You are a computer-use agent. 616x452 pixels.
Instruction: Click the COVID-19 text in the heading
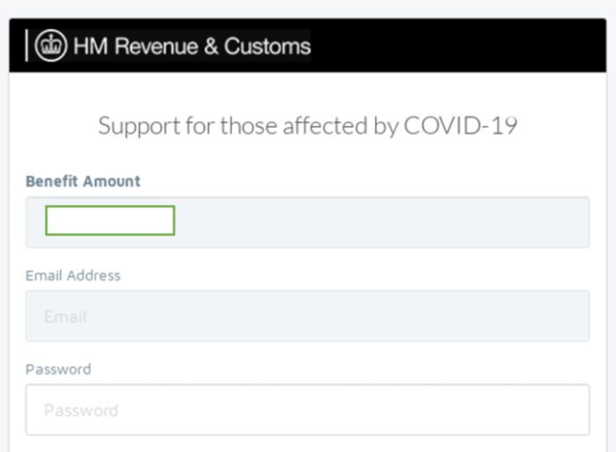(460, 126)
